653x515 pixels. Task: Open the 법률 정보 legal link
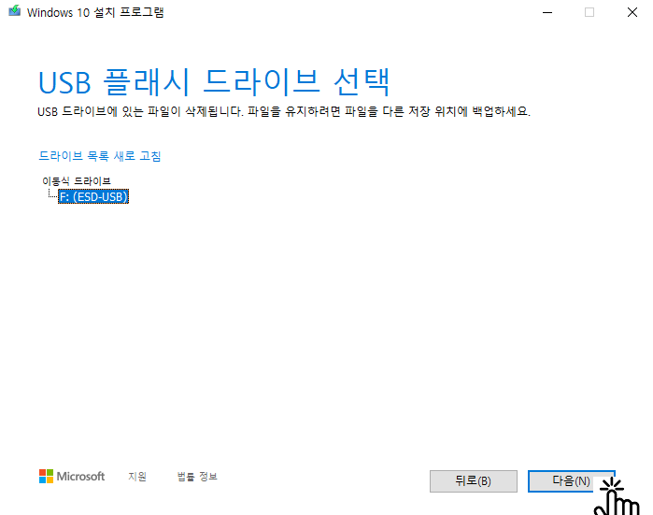point(197,477)
